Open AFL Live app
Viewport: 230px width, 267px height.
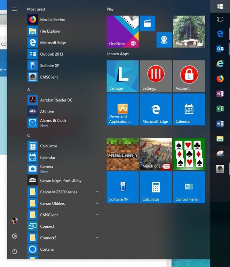[x=47, y=112]
